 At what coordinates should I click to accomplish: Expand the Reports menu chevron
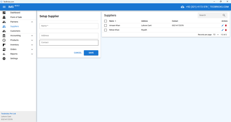click(32, 54)
